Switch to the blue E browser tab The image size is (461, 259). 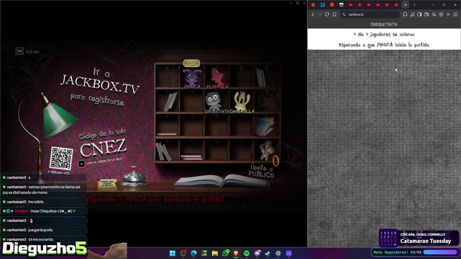pos(323,5)
